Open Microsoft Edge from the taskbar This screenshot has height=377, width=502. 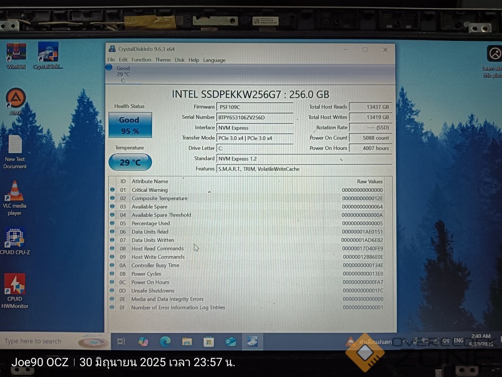(x=165, y=341)
